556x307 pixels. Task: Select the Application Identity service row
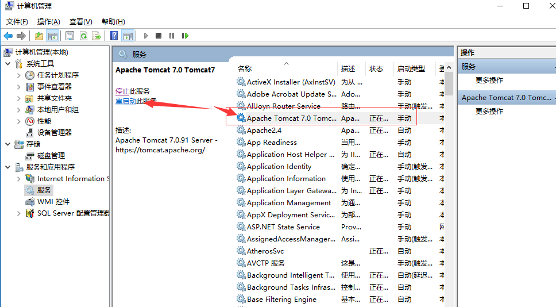click(339, 167)
